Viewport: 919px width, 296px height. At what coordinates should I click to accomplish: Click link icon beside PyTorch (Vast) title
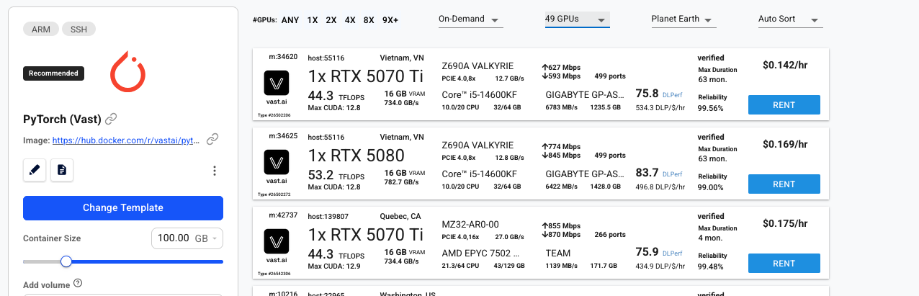[x=111, y=119]
